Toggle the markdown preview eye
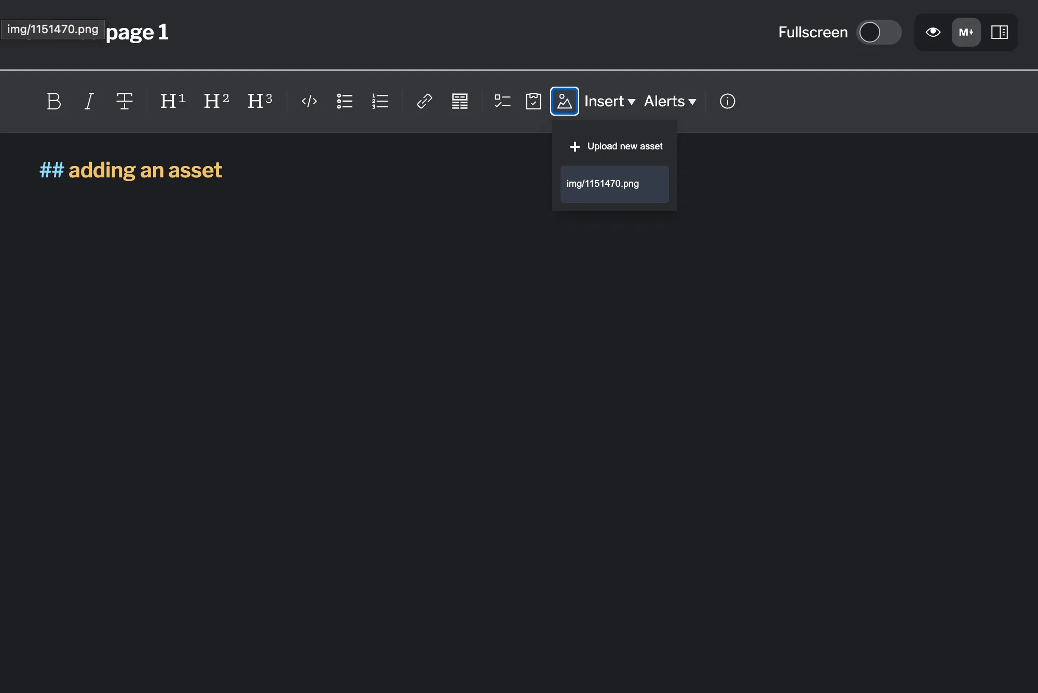This screenshot has width=1038, height=693. pos(933,32)
